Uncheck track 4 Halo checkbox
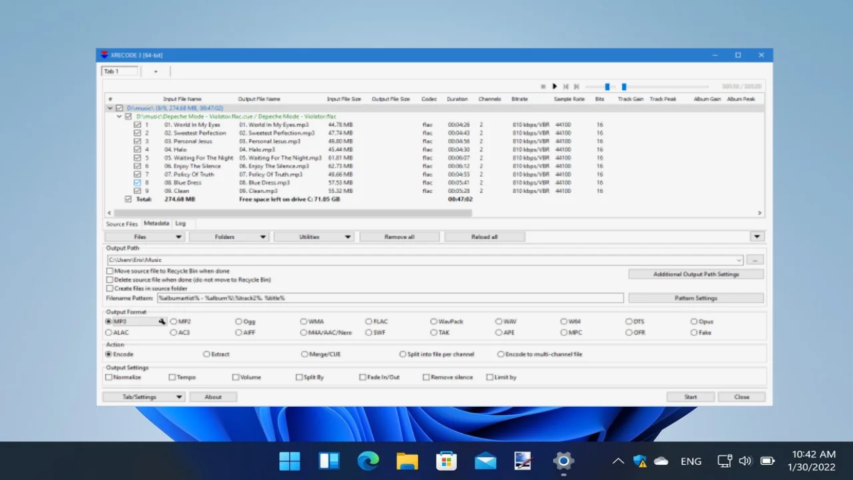This screenshot has width=853, height=480. click(137, 149)
